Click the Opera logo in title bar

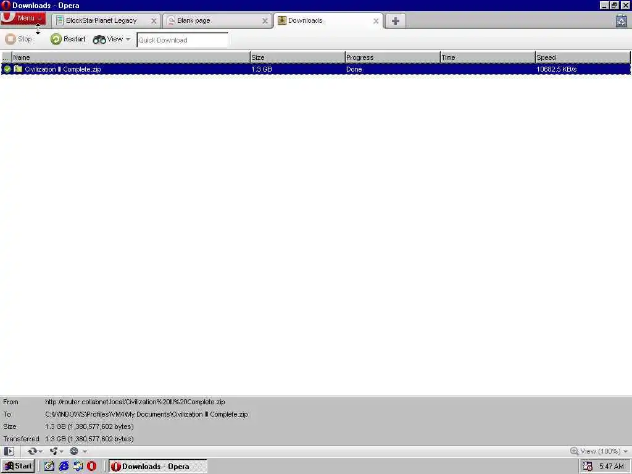click(6, 5)
